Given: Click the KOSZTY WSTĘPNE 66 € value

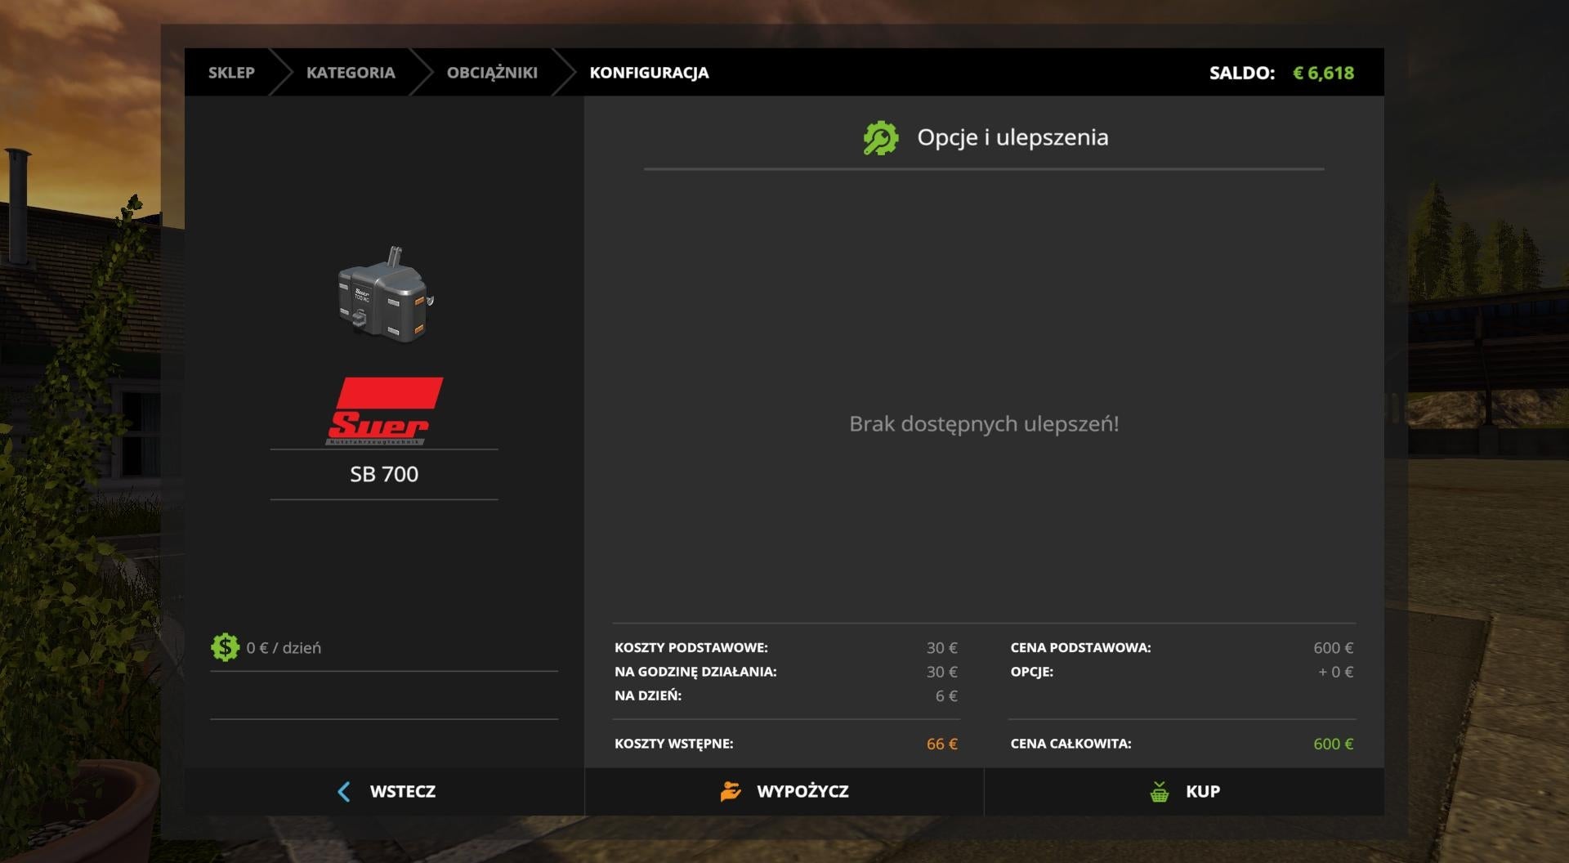Looking at the screenshot, I should pos(942,744).
